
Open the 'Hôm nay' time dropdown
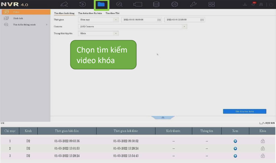(x=98, y=20)
